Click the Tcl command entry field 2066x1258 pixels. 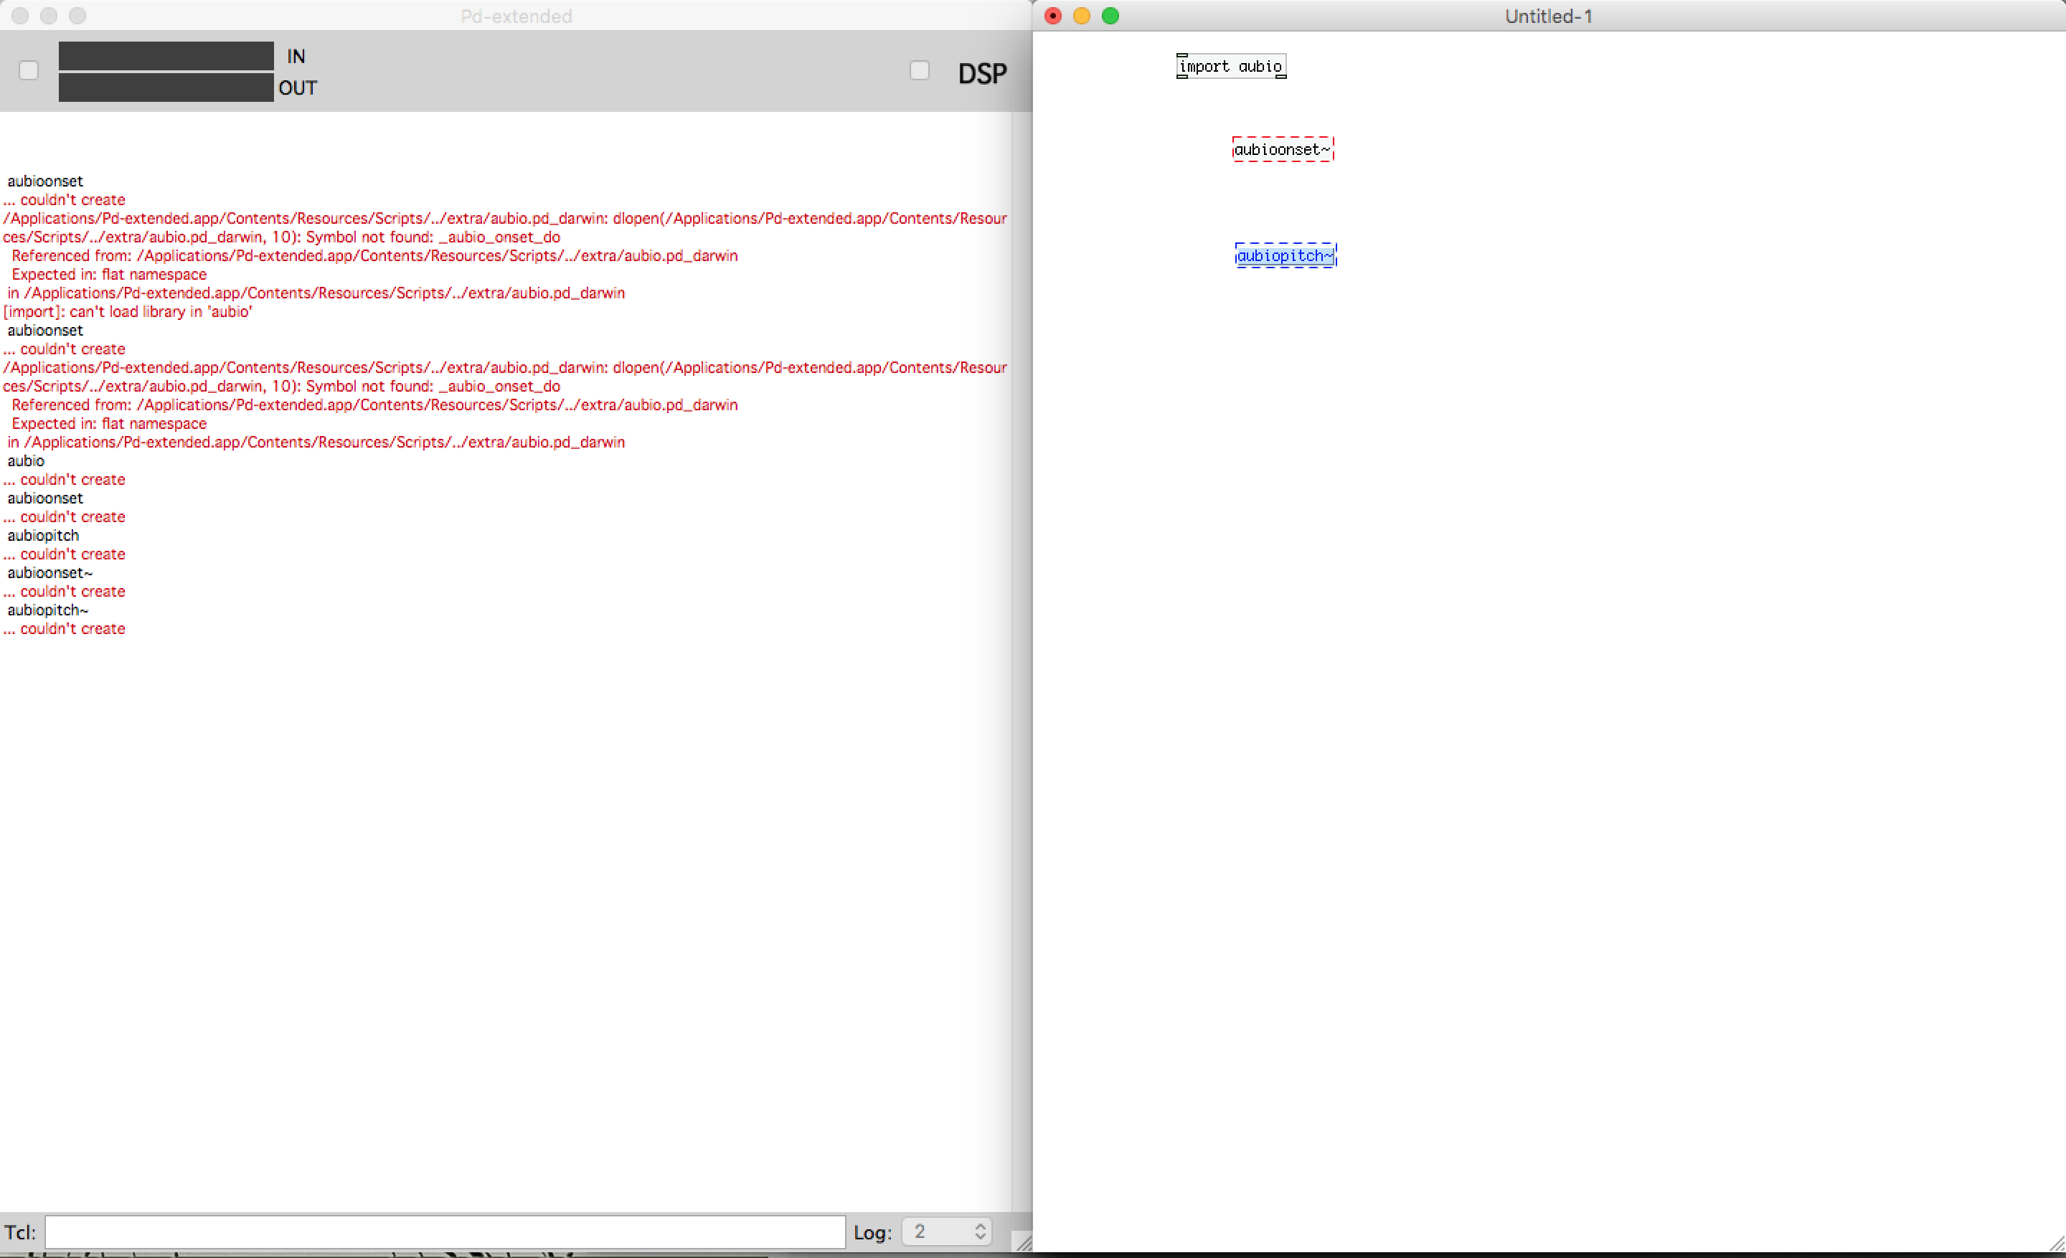(444, 1231)
